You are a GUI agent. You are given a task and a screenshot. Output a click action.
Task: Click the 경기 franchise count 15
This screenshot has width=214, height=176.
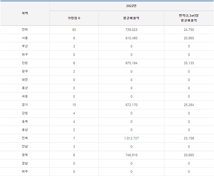point(74,105)
